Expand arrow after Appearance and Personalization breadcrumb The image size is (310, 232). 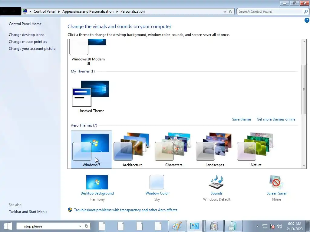pyautogui.click(x=117, y=12)
